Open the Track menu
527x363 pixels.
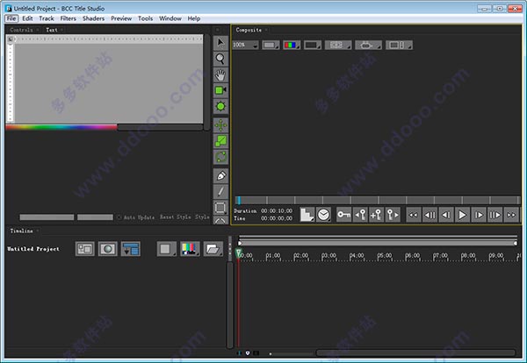tap(47, 18)
